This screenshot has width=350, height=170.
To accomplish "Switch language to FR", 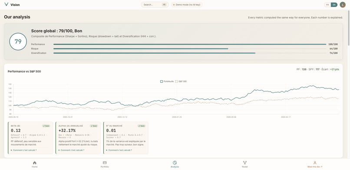I will click(327, 5).
